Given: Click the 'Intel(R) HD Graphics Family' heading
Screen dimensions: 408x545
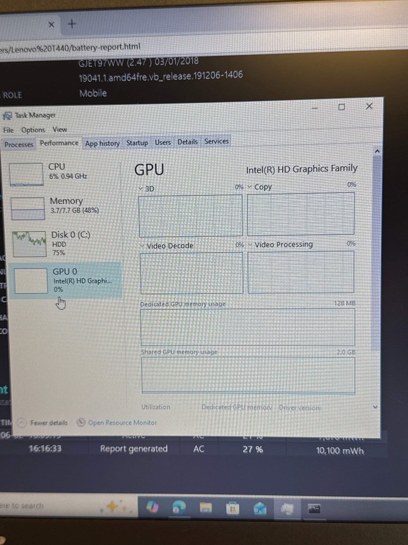Looking at the screenshot, I should point(302,169).
